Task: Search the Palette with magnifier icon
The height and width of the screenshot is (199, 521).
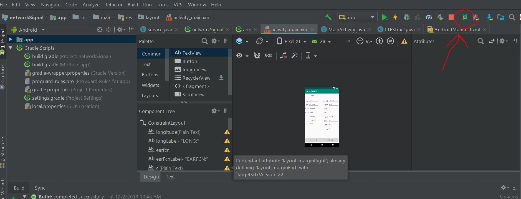Action: pos(204,41)
